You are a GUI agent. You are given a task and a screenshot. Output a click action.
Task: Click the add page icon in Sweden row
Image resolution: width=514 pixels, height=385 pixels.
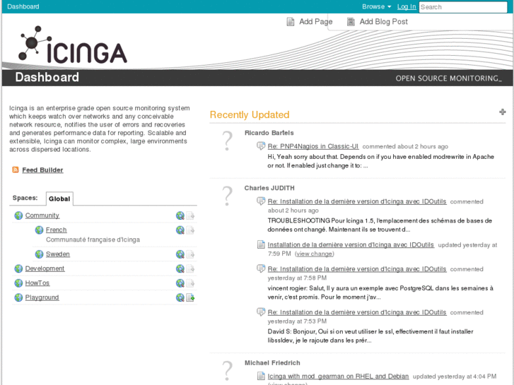pyautogui.click(x=190, y=254)
